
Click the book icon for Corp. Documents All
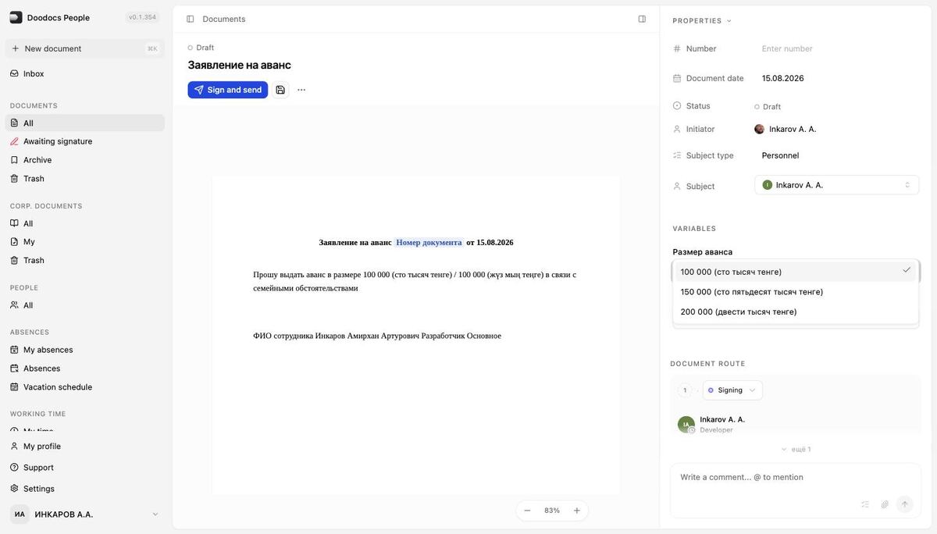tap(14, 223)
